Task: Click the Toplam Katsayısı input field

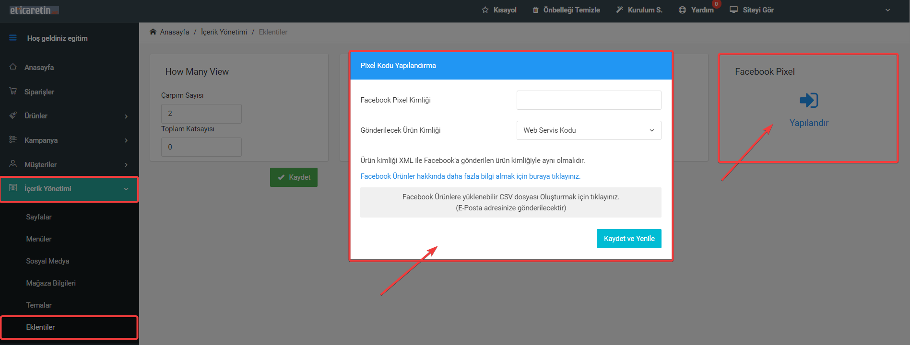Action: pos(201,147)
